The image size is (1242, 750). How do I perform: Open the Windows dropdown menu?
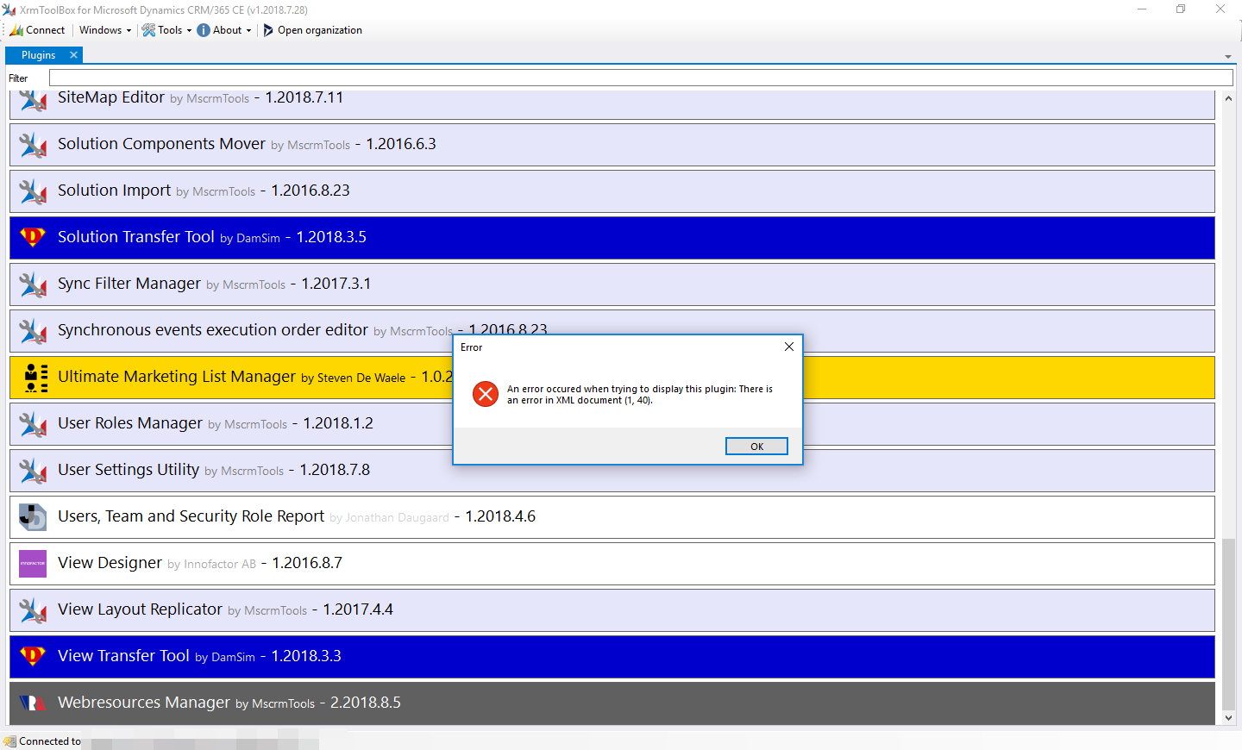click(100, 29)
